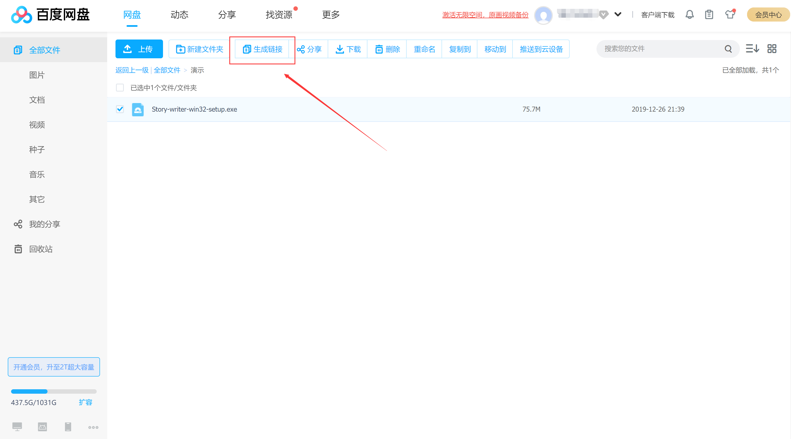Click the desktop client icon in sidebar

[x=17, y=427]
